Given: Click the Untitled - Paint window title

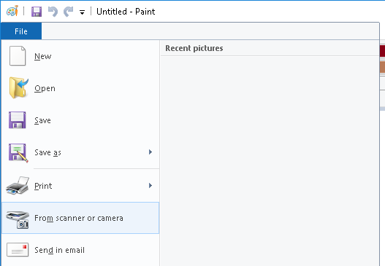Looking at the screenshot, I should [x=126, y=12].
